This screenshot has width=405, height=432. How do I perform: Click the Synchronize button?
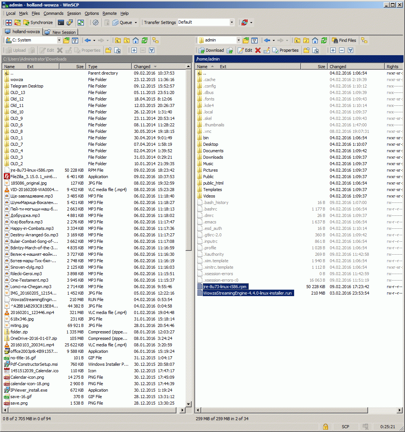pos(38,22)
